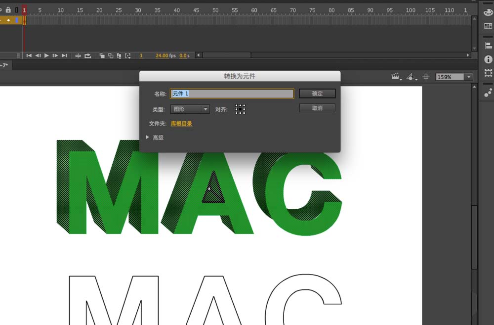The width and height of the screenshot is (494, 325).
Task: Click the current frame number value
Action: 141,55
